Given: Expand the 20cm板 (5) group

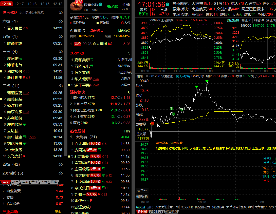Looking at the screenshot, I should pos(13,173).
